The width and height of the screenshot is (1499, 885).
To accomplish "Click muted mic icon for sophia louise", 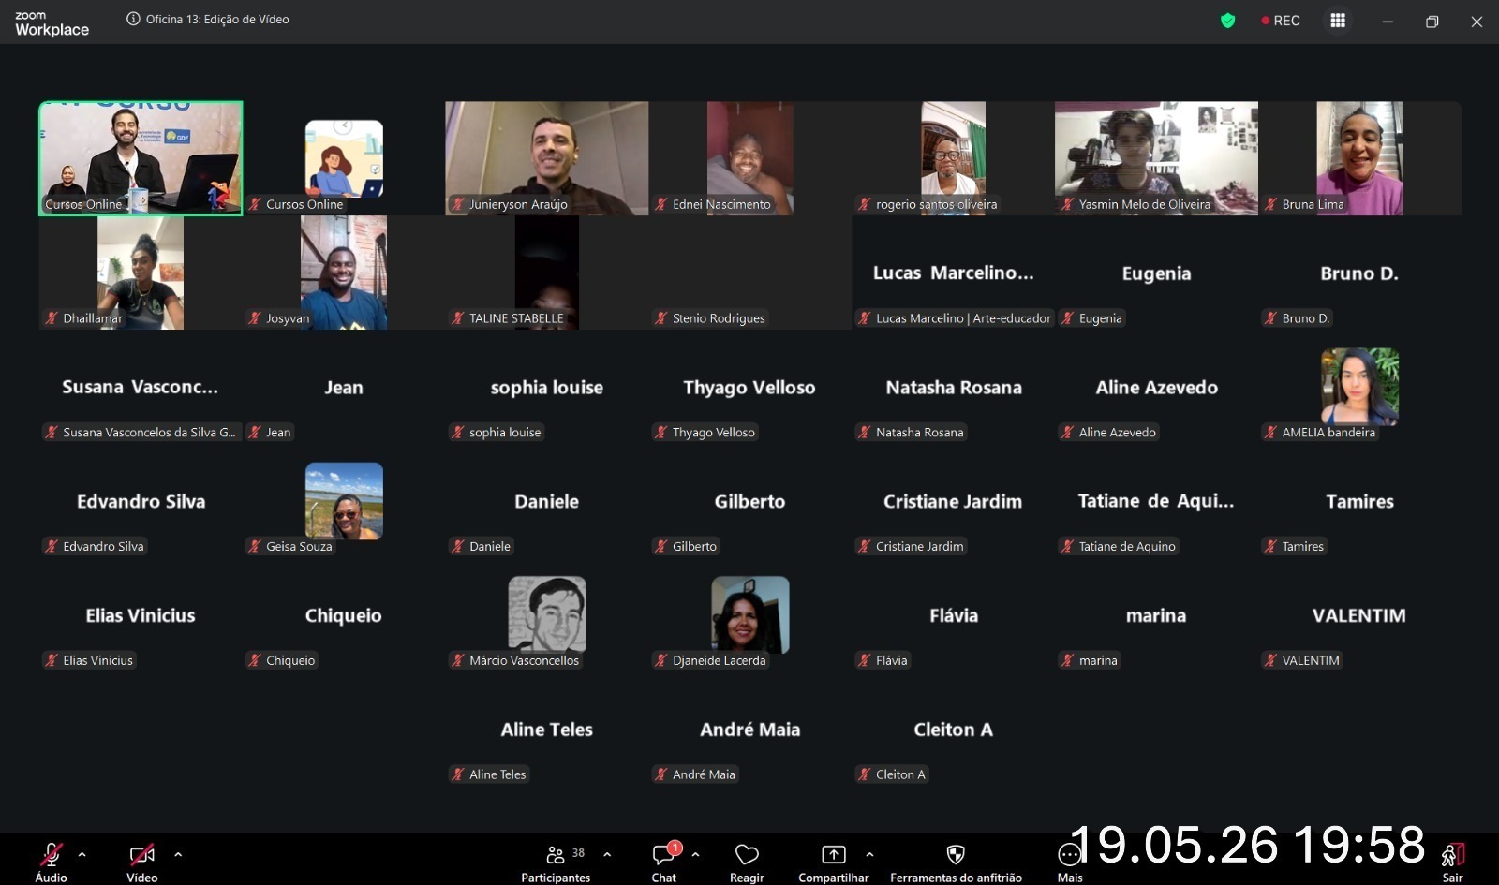I will (x=458, y=433).
